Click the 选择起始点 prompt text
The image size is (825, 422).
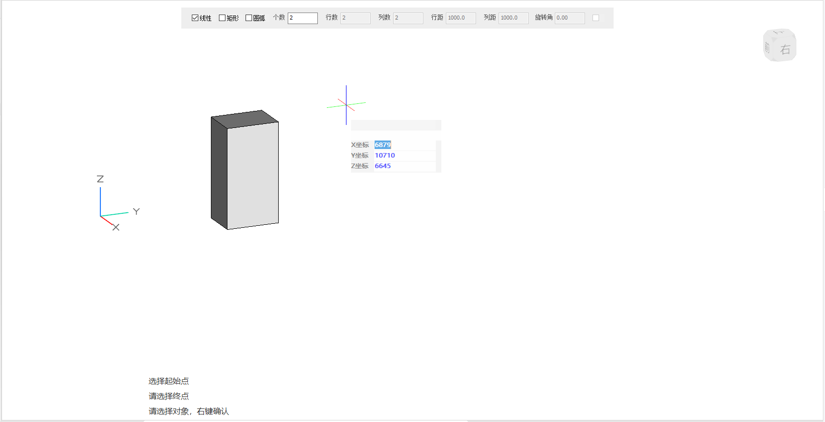click(x=169, y=381)
